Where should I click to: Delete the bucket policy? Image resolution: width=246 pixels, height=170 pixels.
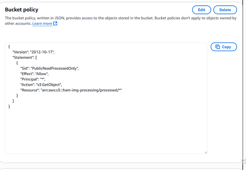225,10
